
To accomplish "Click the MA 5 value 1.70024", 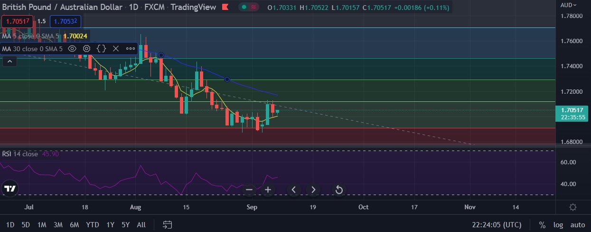I will [75, 36].
